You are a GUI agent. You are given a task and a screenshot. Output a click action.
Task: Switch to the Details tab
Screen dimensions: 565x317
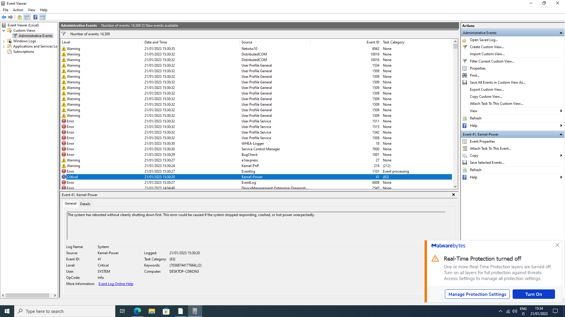point(85,203)
